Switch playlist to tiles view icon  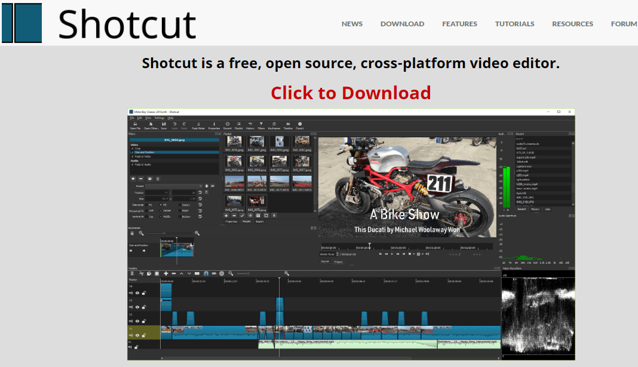tap(258, 215)
